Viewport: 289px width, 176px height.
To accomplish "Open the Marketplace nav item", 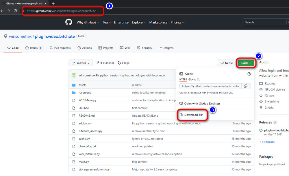I will pyautogui.click(x=158, y=22).
